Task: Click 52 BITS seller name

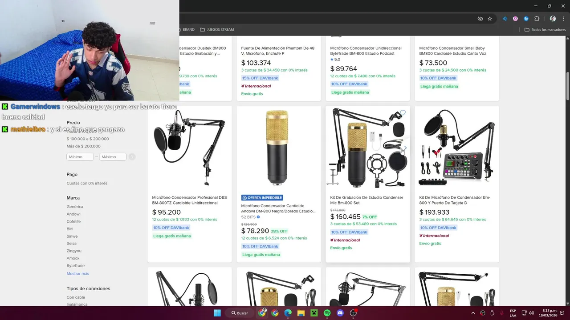Action: (x=248, y=217)
